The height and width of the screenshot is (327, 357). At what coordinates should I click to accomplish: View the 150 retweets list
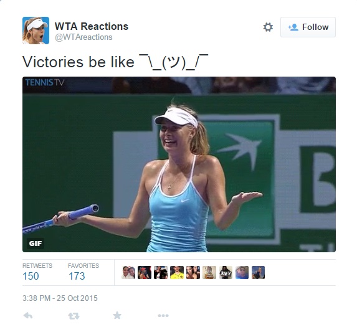[x=37, y=272]
